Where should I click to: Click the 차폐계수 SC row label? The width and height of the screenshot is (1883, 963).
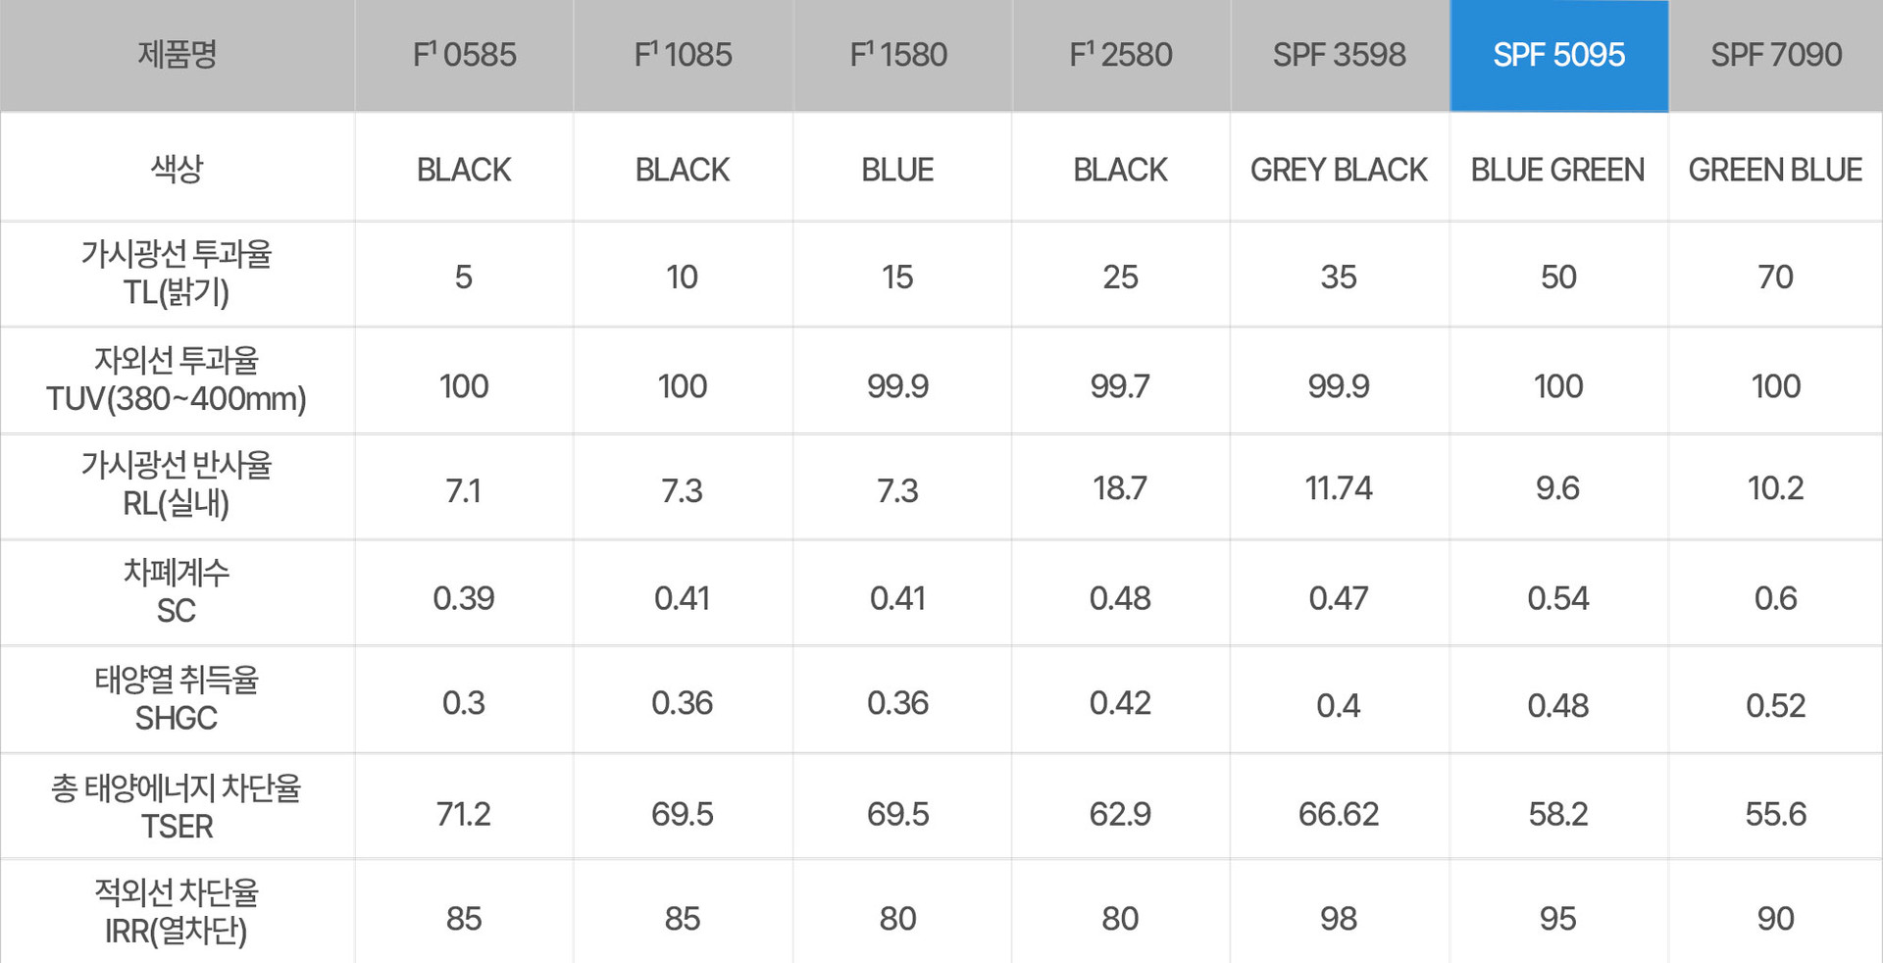click(x=178, y=592)
